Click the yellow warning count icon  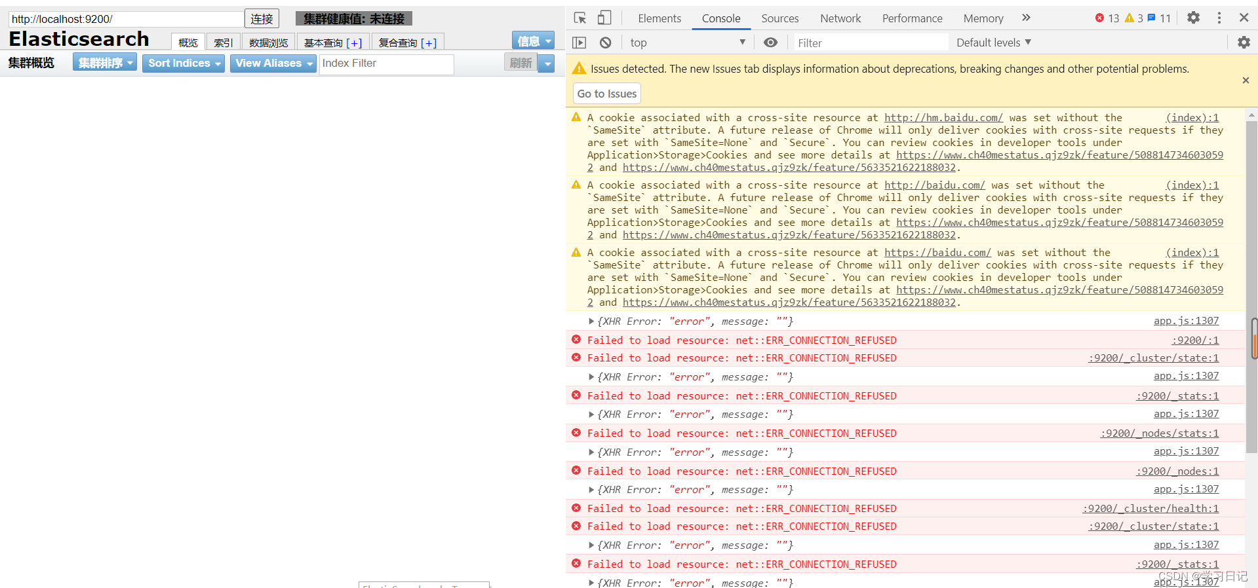coord(1130,18)
